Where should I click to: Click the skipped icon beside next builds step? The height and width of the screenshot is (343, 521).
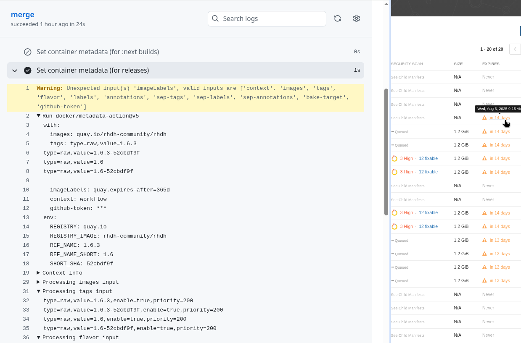coord(28,52)
